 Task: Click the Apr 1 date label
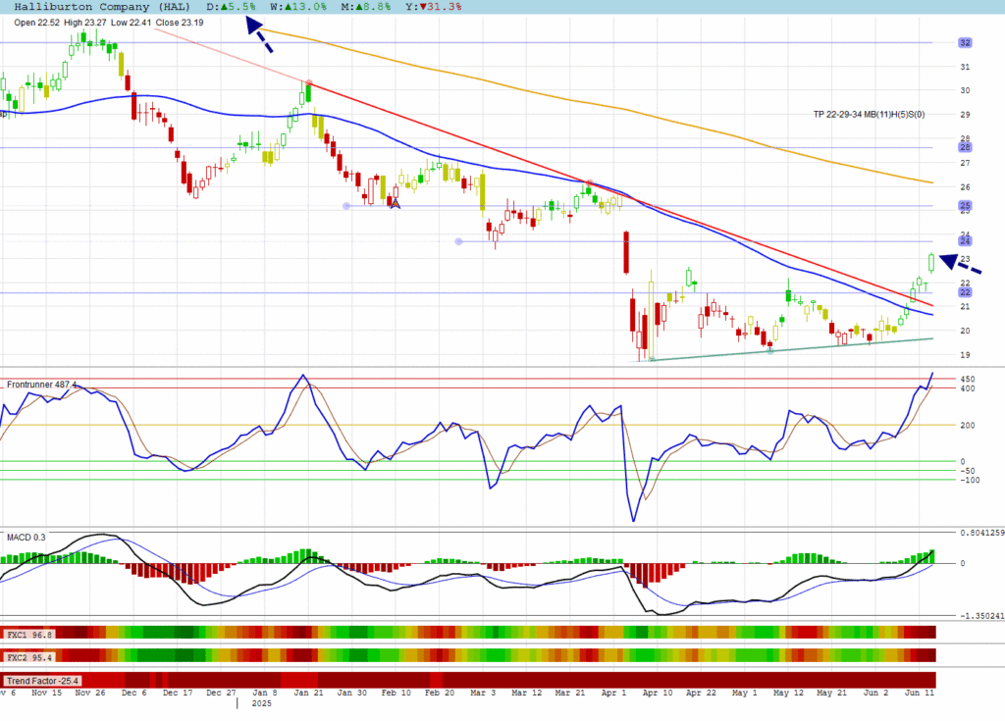(x=614, y=693)
